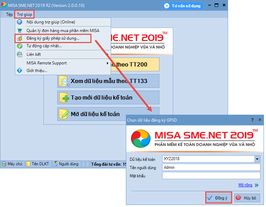Click Máy chủ server status icon
Screen dimensions: 266x207
[x=4, y=164]
